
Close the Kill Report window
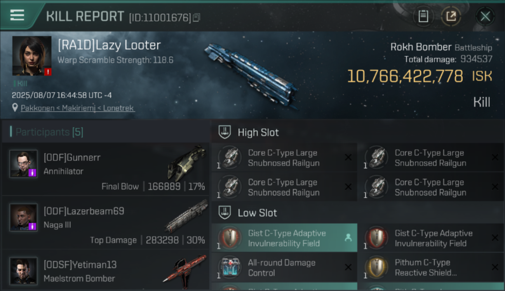(485, 16)
